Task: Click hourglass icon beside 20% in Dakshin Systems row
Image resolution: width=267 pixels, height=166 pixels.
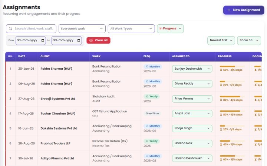Action: [x=221, y=129]
